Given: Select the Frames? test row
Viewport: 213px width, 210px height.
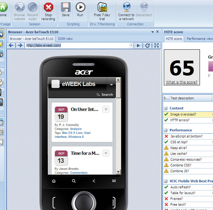Looking at the screenshot, I should coord(188,199).
